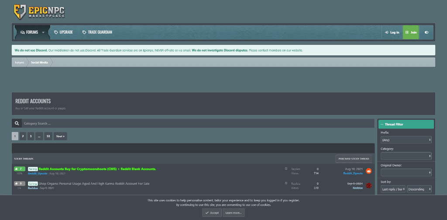447x220 pixels.
Task: Click last post date Sep 9, 2021
Action: (x=355, y=183)
